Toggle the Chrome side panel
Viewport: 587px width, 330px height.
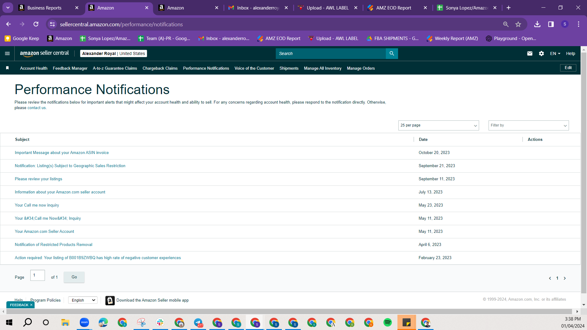click(x=551, y=24)
